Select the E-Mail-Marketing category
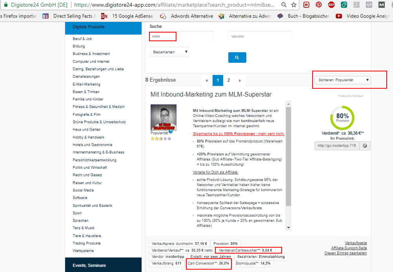393x272 pixels. [86, 84]
